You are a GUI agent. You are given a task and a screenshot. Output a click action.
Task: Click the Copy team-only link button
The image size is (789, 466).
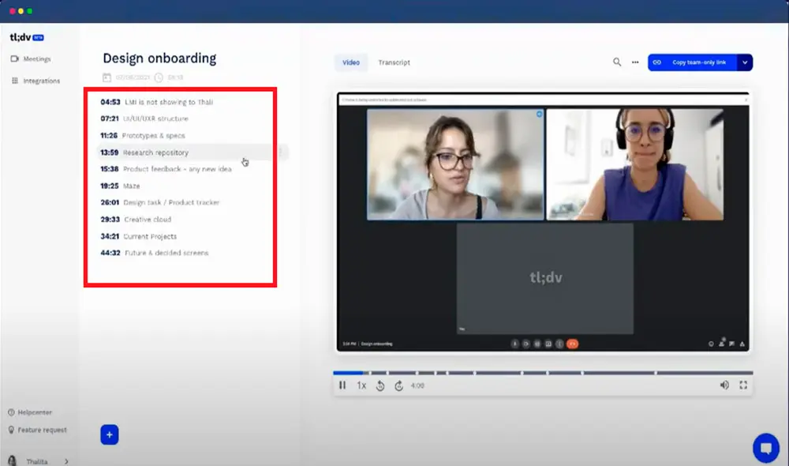pyautogui.click(x=692, y=62)
